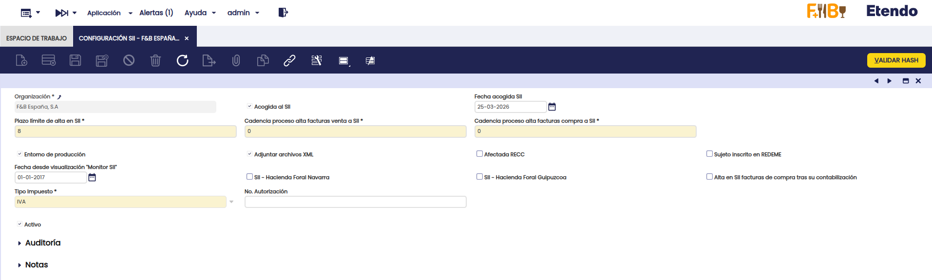This screenshot has width=932, height=280.
Task: Click the attachment paperclip icon
Action: pos(236,60)
